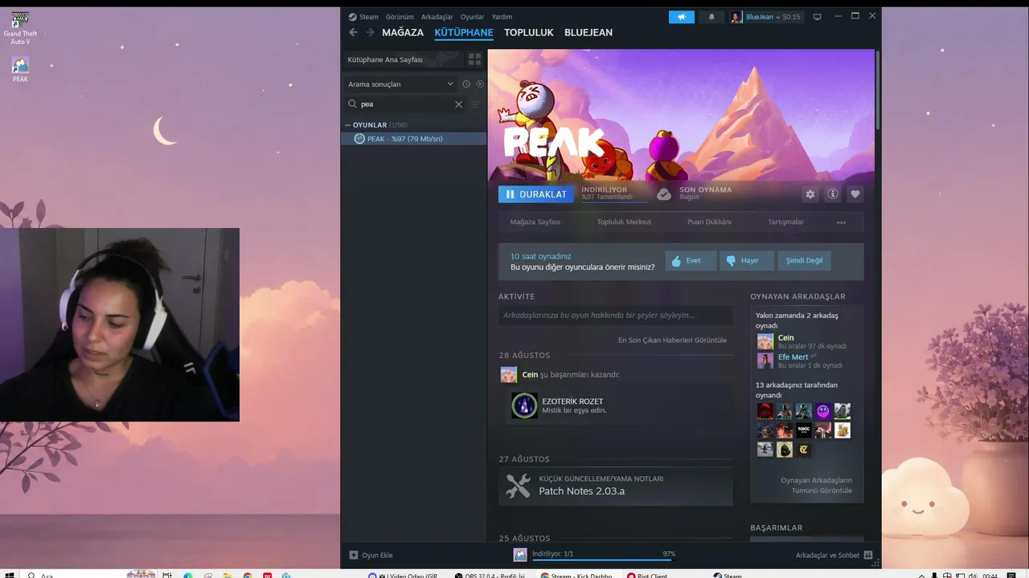This screenshot has height=578, width=1029.
Task: Click the activity status text box
Action: [615, 315]
